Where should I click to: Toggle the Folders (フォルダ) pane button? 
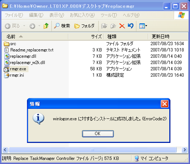pyautogui.click(x=84, y=26)
